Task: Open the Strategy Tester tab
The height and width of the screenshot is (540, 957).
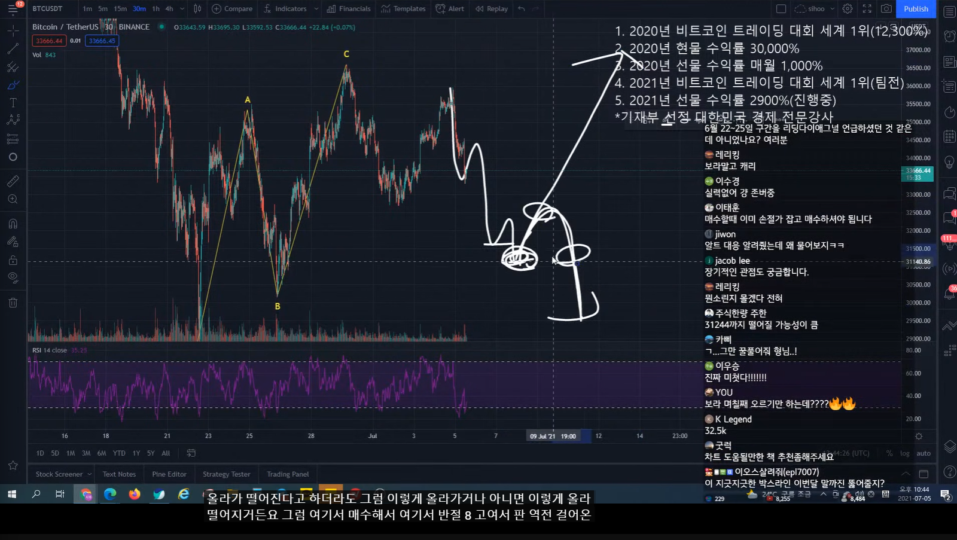Action: pos(226,474)
